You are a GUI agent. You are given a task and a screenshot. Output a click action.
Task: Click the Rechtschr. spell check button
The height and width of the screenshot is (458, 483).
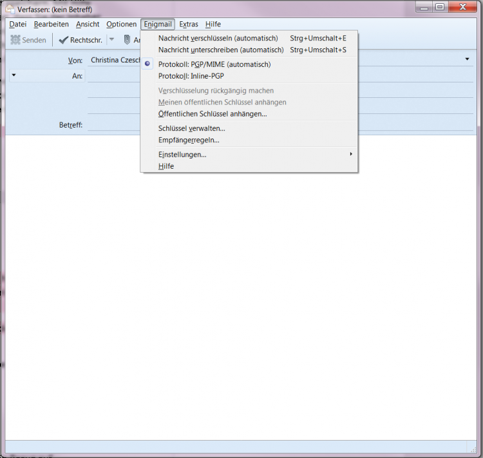[x=80, y=40]
